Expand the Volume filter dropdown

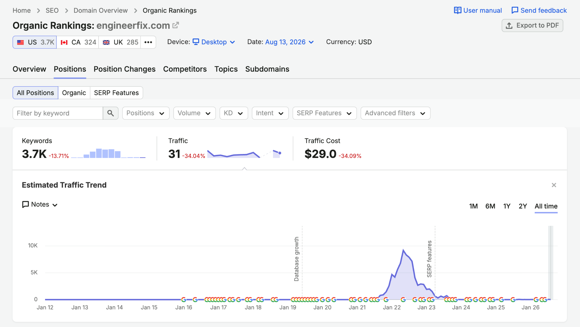coord(194,113)
